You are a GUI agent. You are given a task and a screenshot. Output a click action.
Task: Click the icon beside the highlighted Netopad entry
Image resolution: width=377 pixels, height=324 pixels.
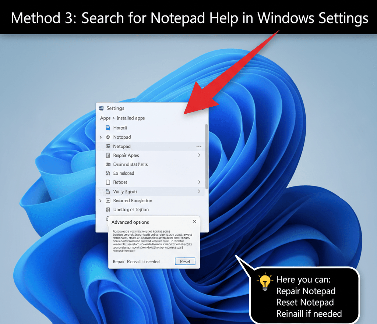click(108, 146)
